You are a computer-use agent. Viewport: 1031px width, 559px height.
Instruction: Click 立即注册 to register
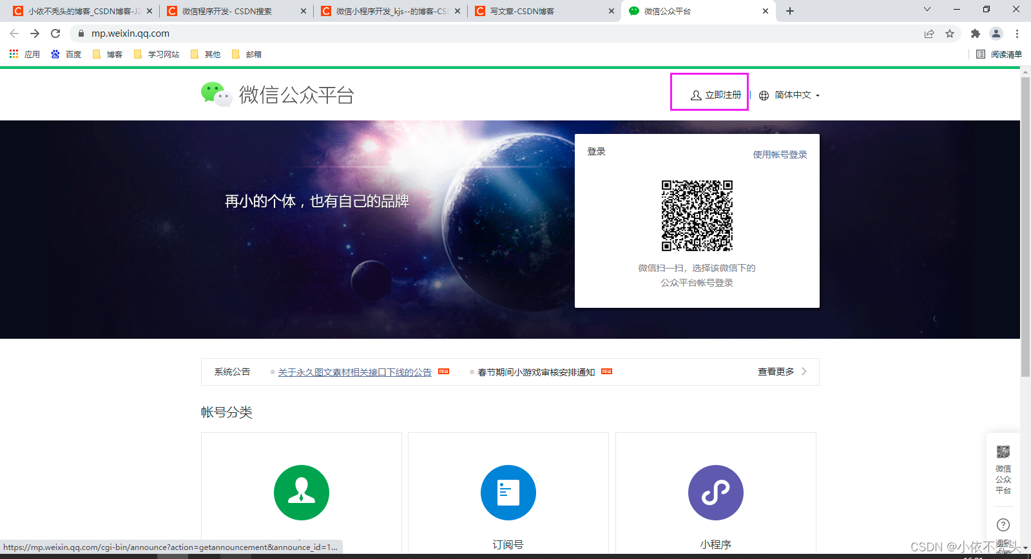[x=716, y=95]
